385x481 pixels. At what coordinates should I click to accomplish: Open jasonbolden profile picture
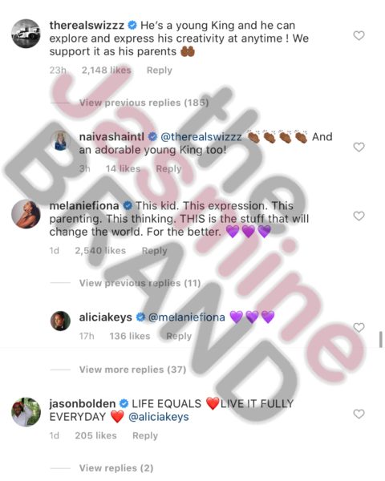(26, 412)
